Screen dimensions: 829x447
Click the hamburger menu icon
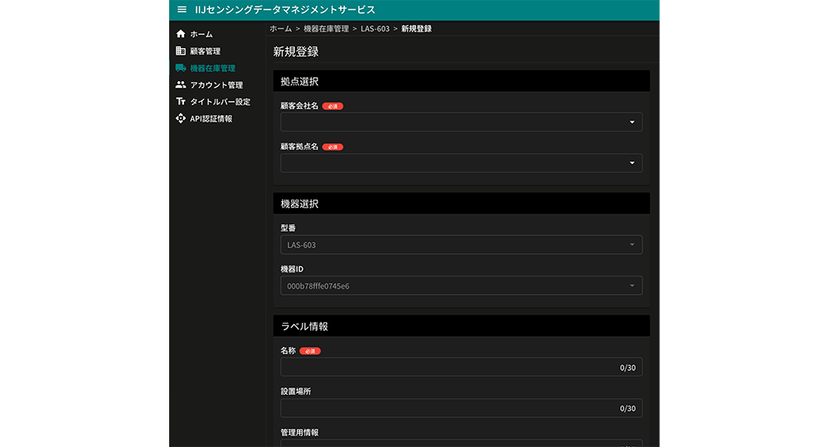click(182, 10)
